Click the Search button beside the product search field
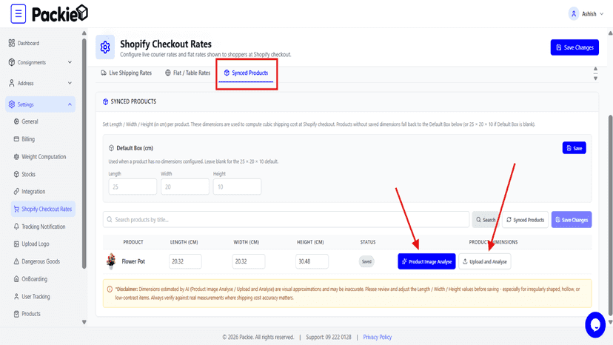This screenshot has width=613, height=345. pyautogui.click(x=486, y=220)
